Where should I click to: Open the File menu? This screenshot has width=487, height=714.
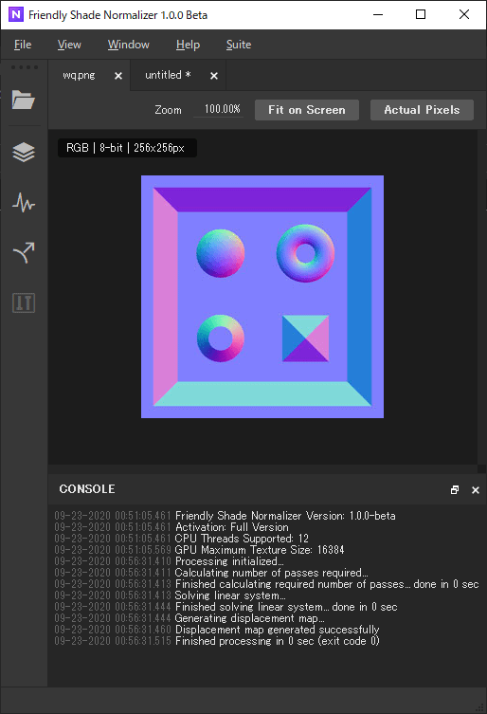coord(23,45)
